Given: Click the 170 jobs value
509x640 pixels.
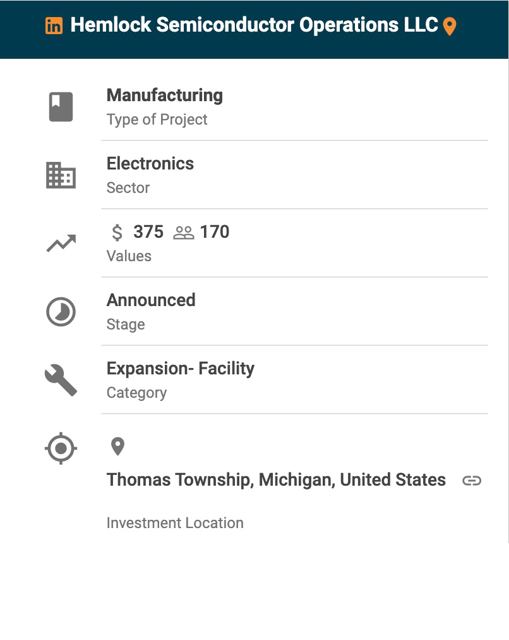Looking at the screenshot, I should (215, 232).
